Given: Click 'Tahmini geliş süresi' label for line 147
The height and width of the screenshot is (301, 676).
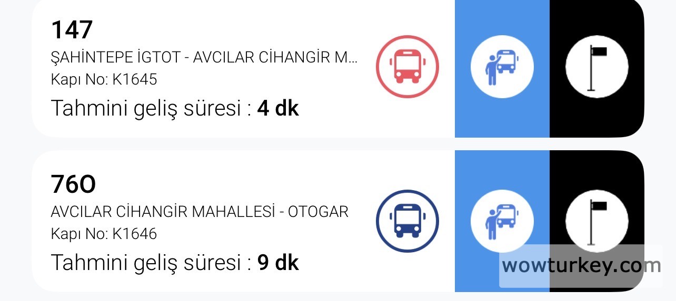Looking at the screenshot, I should 150,109.
